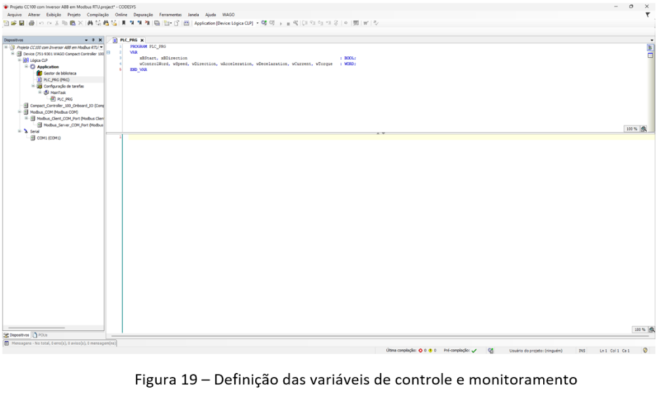
Task: Open the Depuração menu
Action: (143, 14)
